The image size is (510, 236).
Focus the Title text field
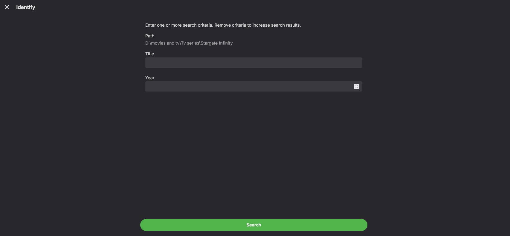coord(254,63)
